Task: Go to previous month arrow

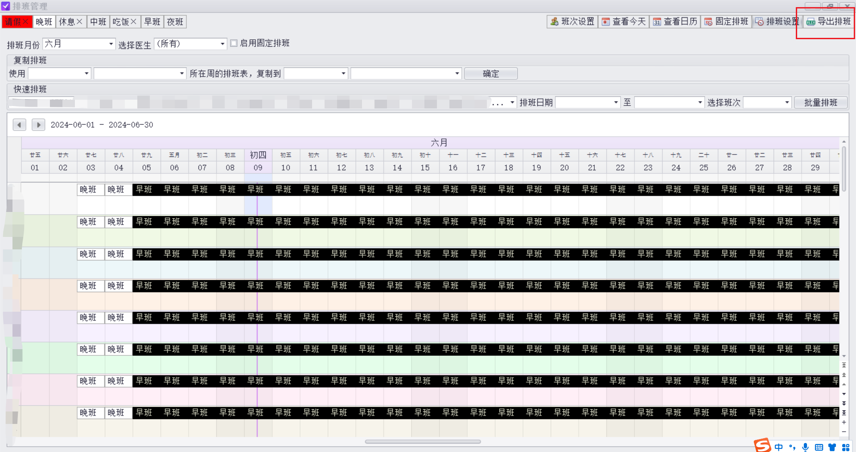Action: pos(19,125)
